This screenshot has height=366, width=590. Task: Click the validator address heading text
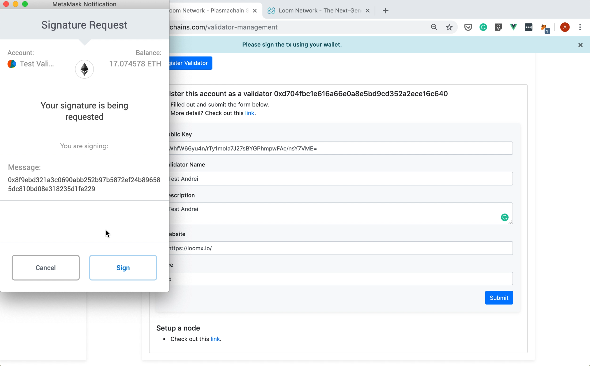point(308,94)
